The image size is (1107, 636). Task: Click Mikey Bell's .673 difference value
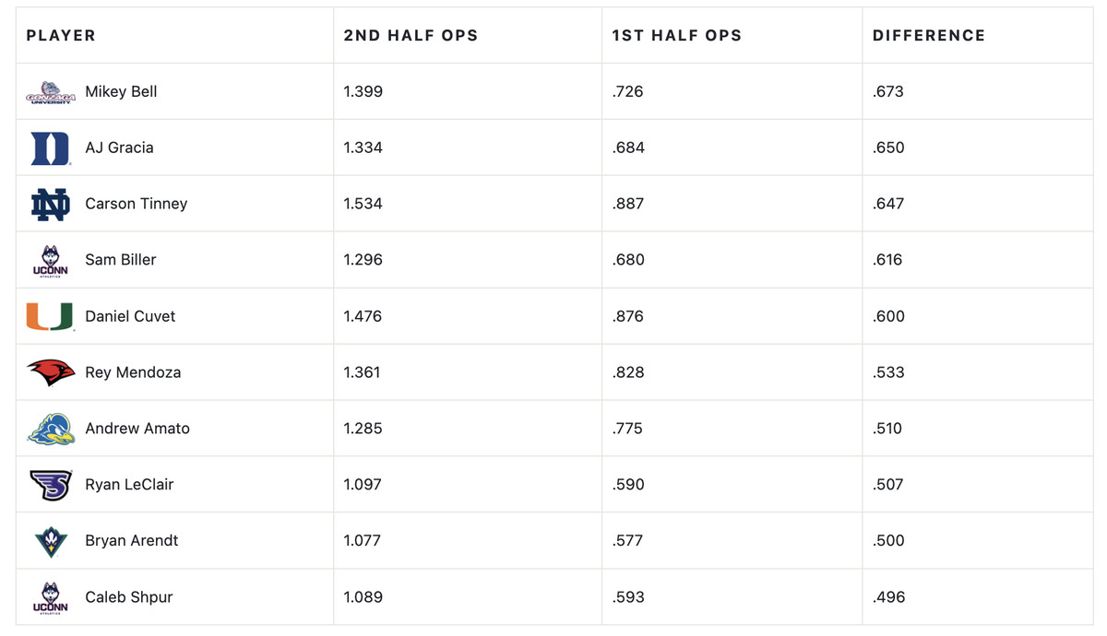coord(888,92)
